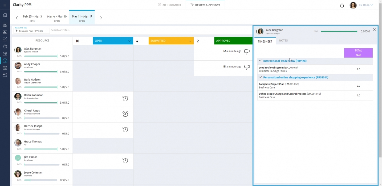The height and width of the screenshot is (186, 382).
Task: Open the SUBMITTED column dropdown
Action: pos(190,41)
